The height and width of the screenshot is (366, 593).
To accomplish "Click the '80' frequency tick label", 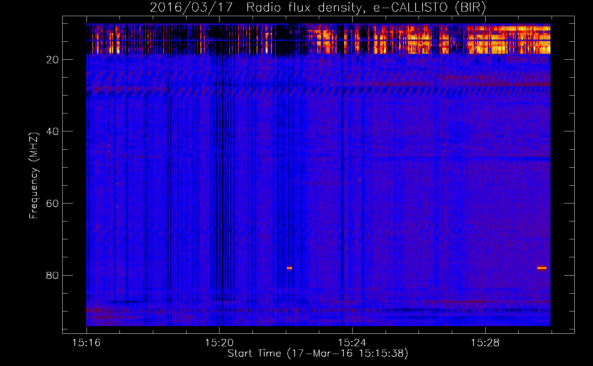I will [52, 275].
